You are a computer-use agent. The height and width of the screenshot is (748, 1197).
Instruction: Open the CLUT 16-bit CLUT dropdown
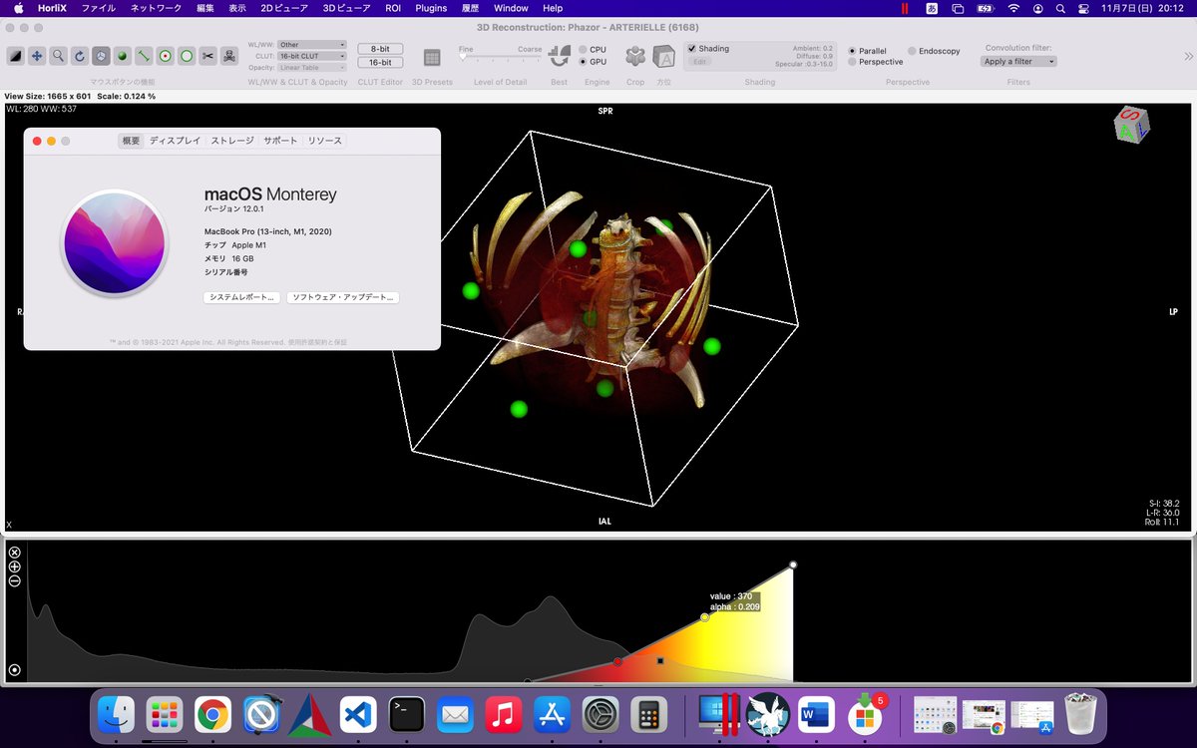coord(312,56)
